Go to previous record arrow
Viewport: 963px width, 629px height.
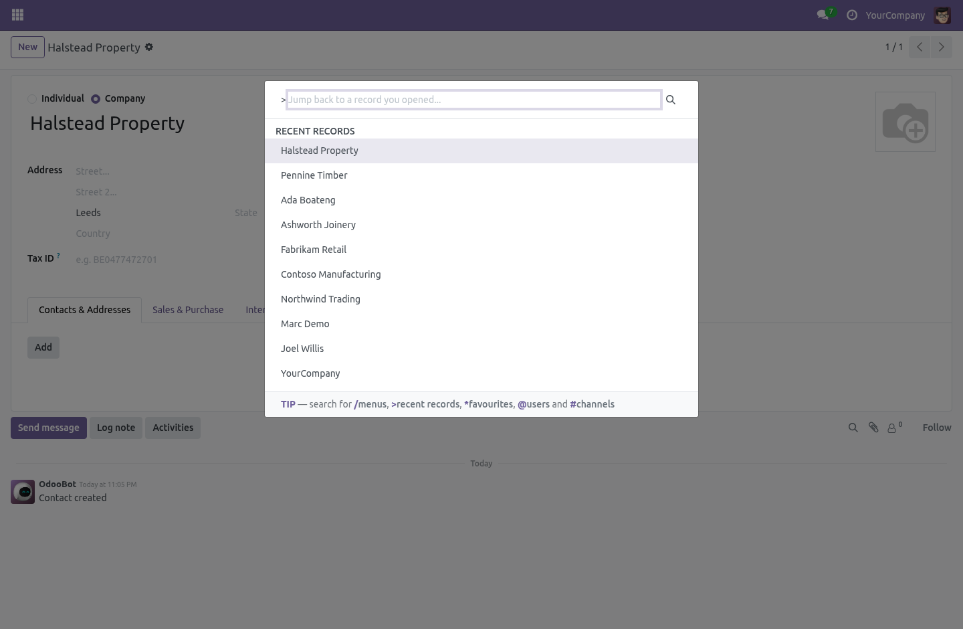(920, 47)
